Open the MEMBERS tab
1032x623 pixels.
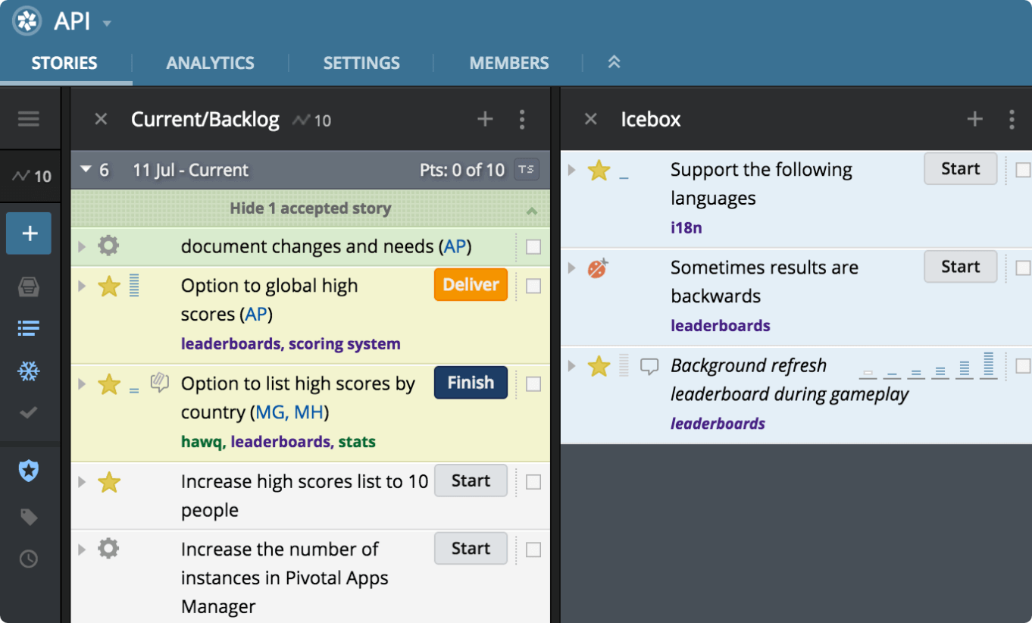click(509, 63)
